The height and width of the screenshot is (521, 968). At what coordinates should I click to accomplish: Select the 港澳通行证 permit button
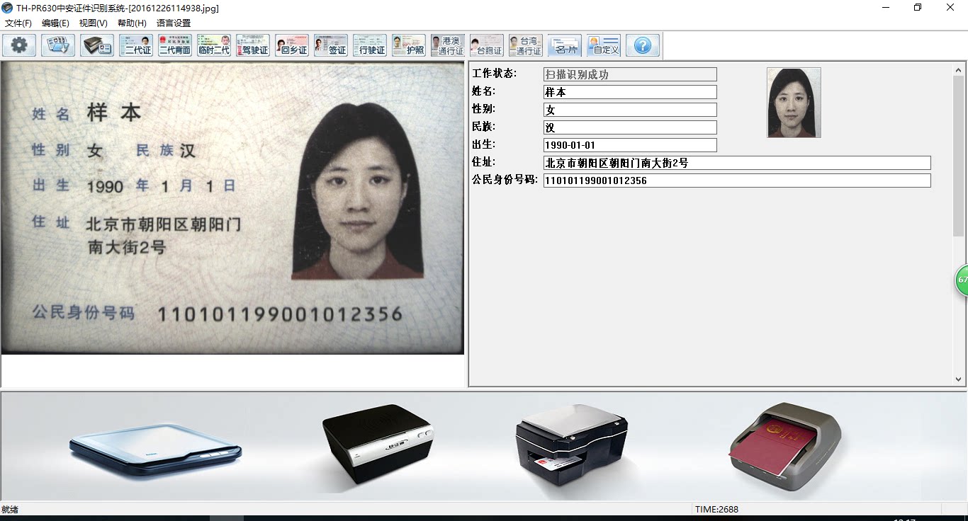click(x=448, y=45)
